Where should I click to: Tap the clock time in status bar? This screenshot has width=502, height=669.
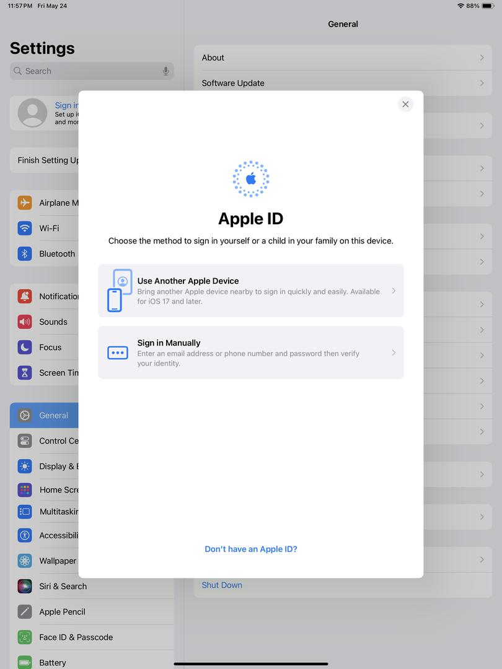(x=20, y=6)
